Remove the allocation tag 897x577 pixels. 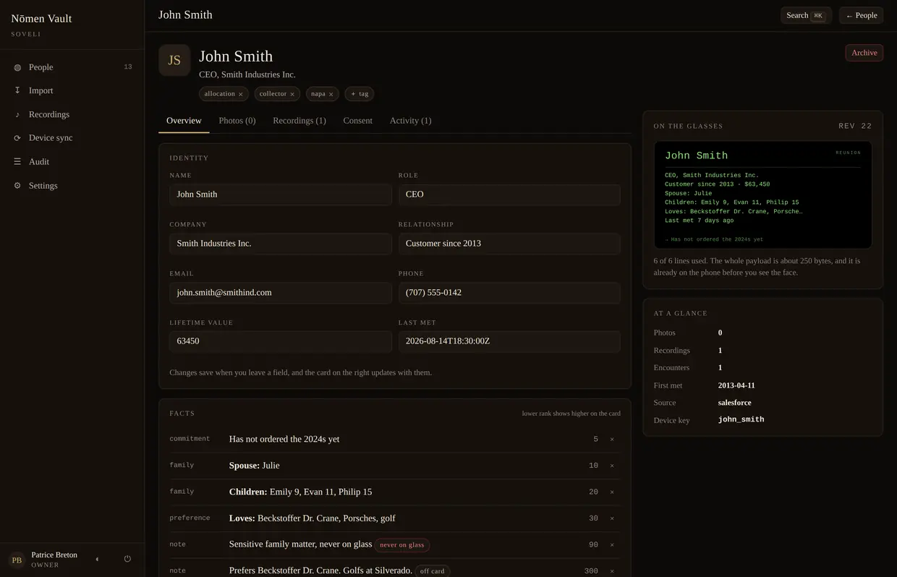(x=241, y=94)
